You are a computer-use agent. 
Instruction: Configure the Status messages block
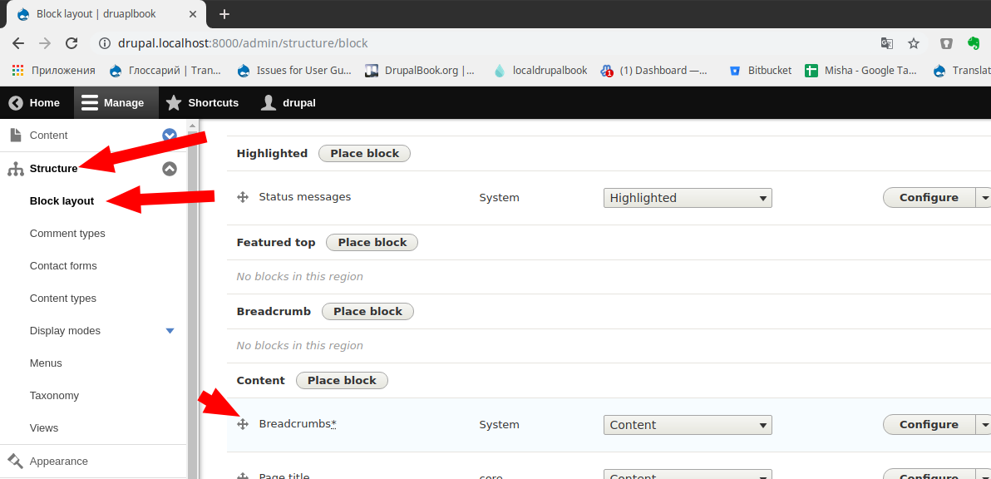tap(929, 198)
